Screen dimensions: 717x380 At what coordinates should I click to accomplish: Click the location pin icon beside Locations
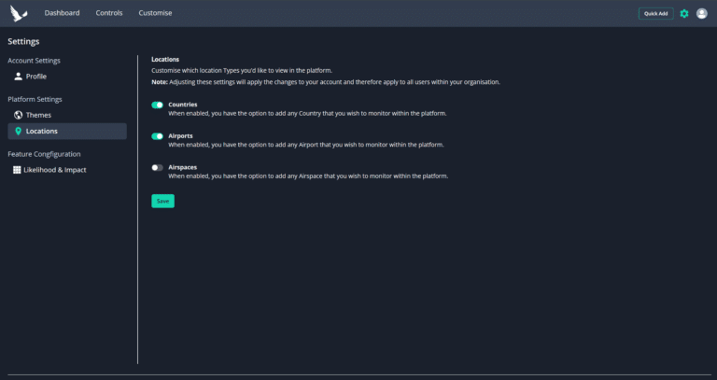click(x=19, y=132)
